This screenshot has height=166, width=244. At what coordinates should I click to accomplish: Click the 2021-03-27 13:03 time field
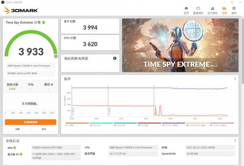point(210,147)
